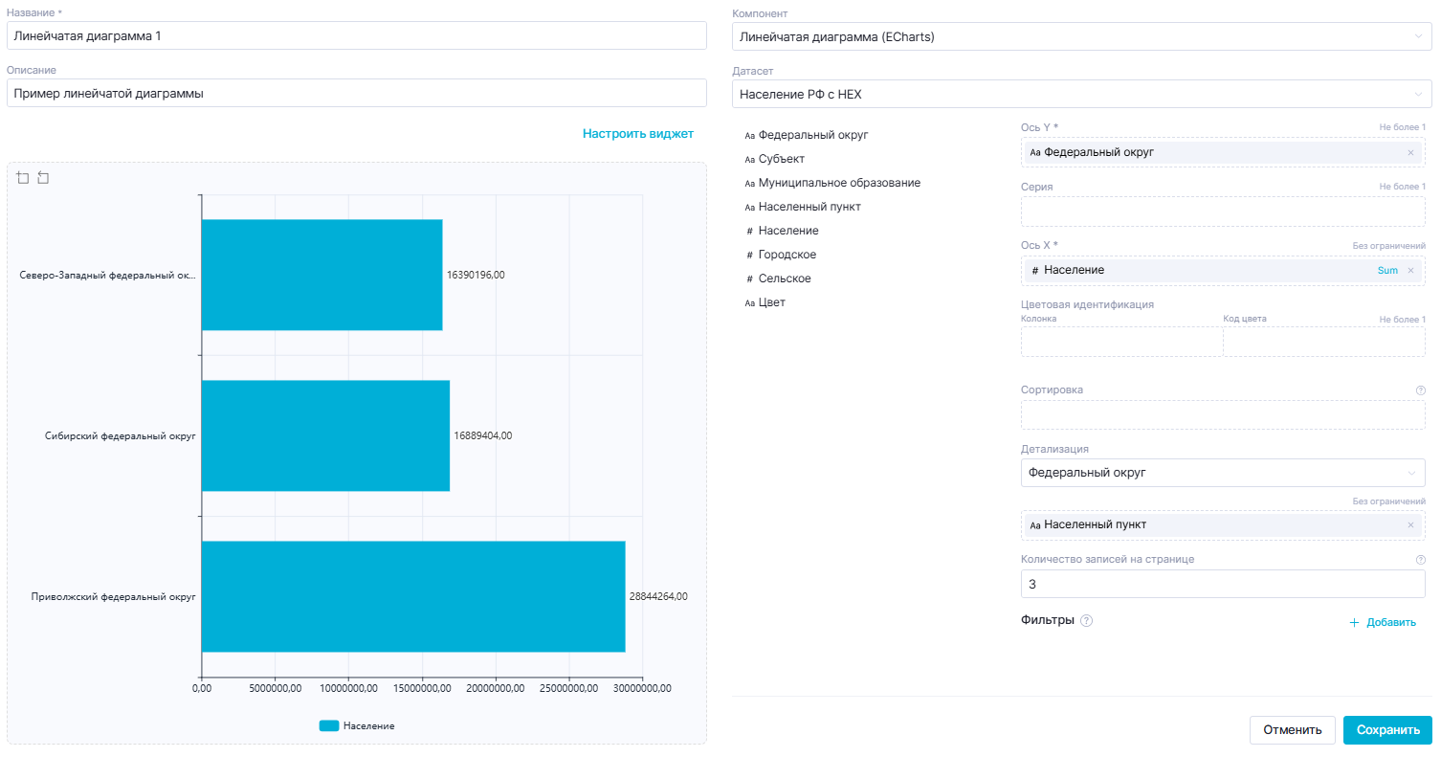The width and height of the screenshot is (1441, 757).
Task: Click the help icon next to Фильтры
Action: (x=1086, y=620)
